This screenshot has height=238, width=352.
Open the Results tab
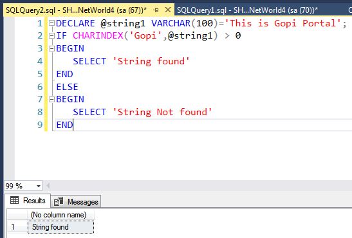pos(28,201)
